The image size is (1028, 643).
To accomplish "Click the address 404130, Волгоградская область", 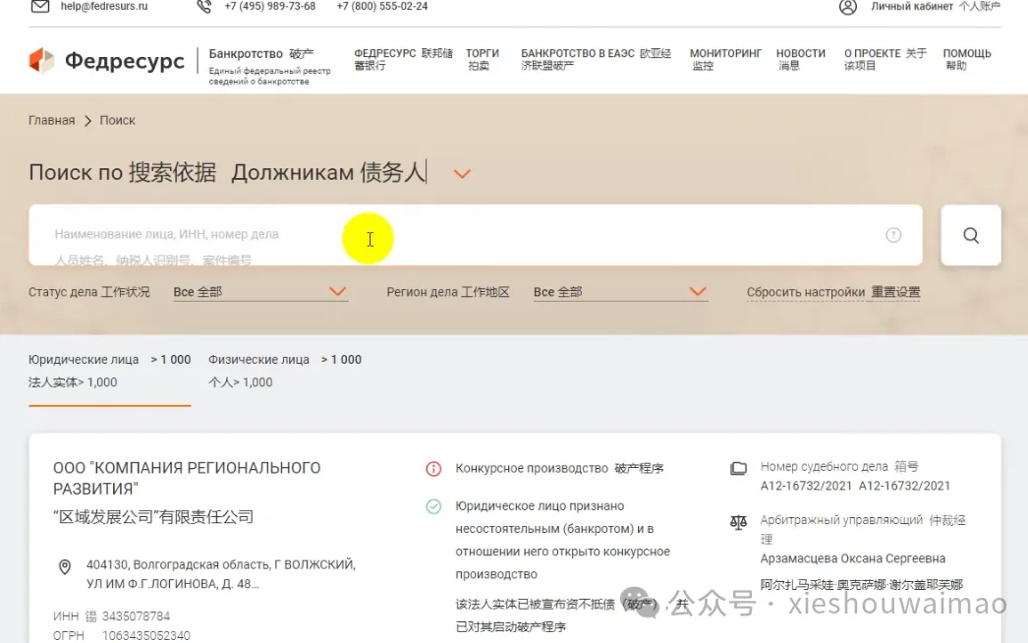I will pyautogui.click(x=221, y=574).
